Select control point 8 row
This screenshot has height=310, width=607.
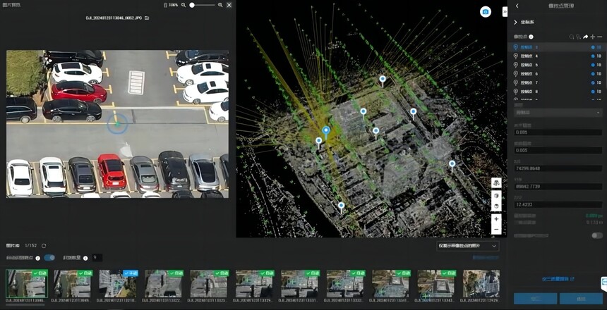tap(557, 92)
